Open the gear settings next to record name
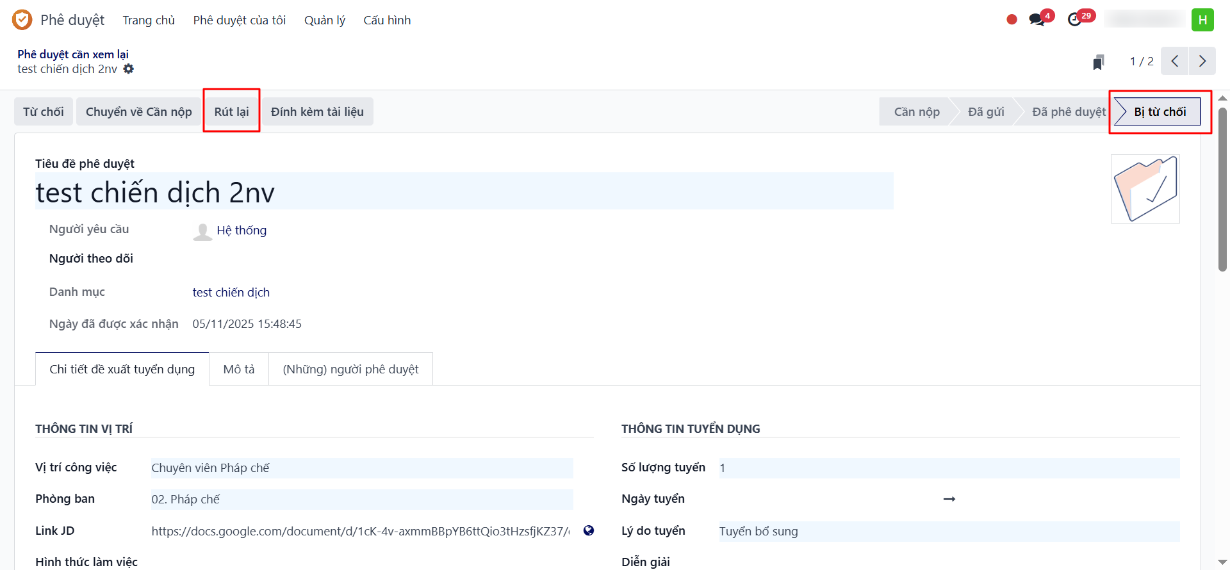This screenshot has height=570, width=1230. (x=129, y=69)
